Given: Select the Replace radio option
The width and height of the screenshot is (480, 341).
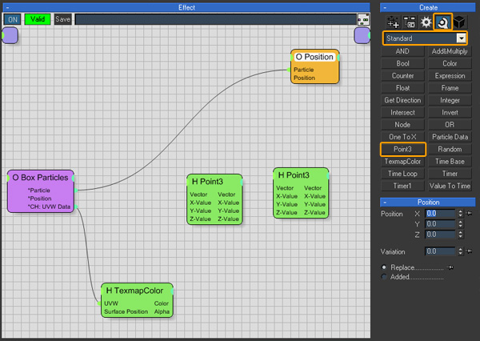Looking at the screenshot, I should coord(384,267).
